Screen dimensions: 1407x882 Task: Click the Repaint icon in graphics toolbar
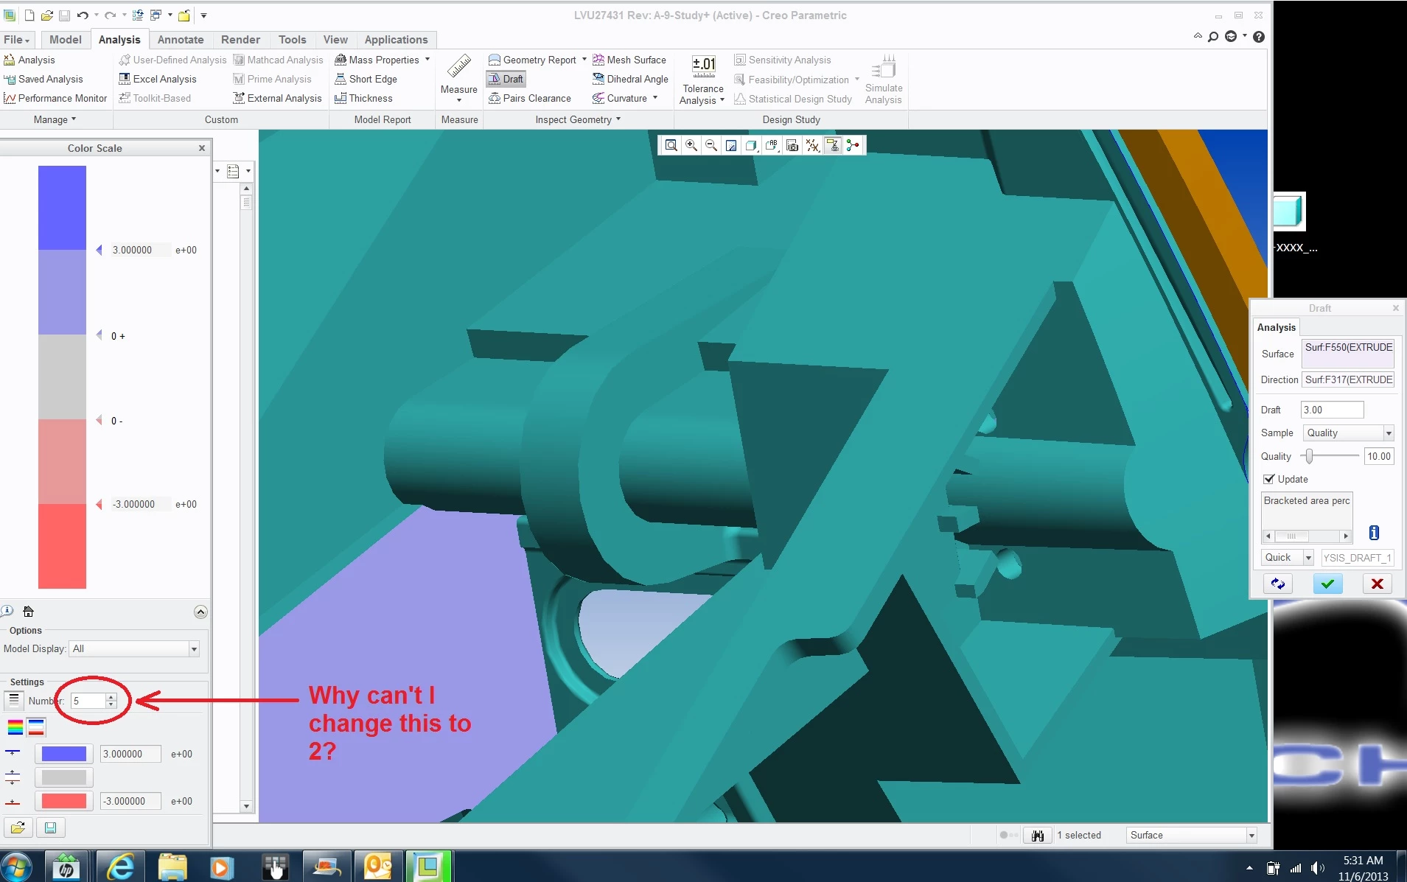coord(731,145)
